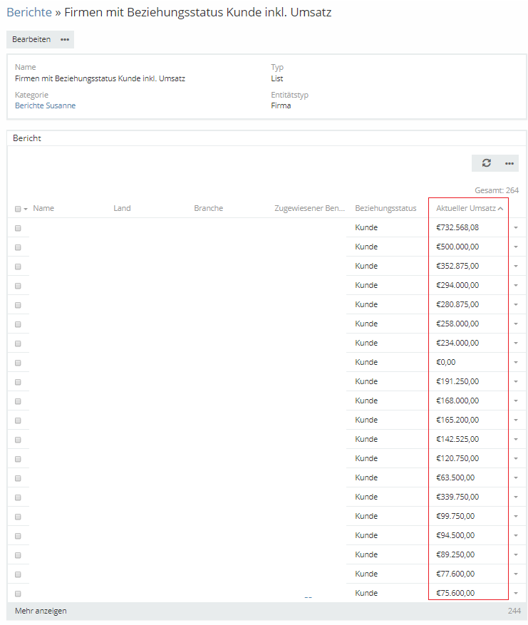Expand row menu for €500.000,00 entry
Screen dimensions: 528x625
(x=515, y=247)
